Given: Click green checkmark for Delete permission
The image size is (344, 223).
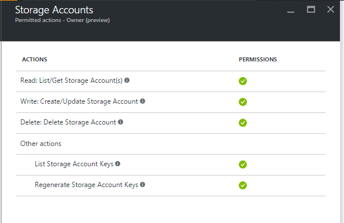Looking at the screenshot, I should tap(243, 123).
